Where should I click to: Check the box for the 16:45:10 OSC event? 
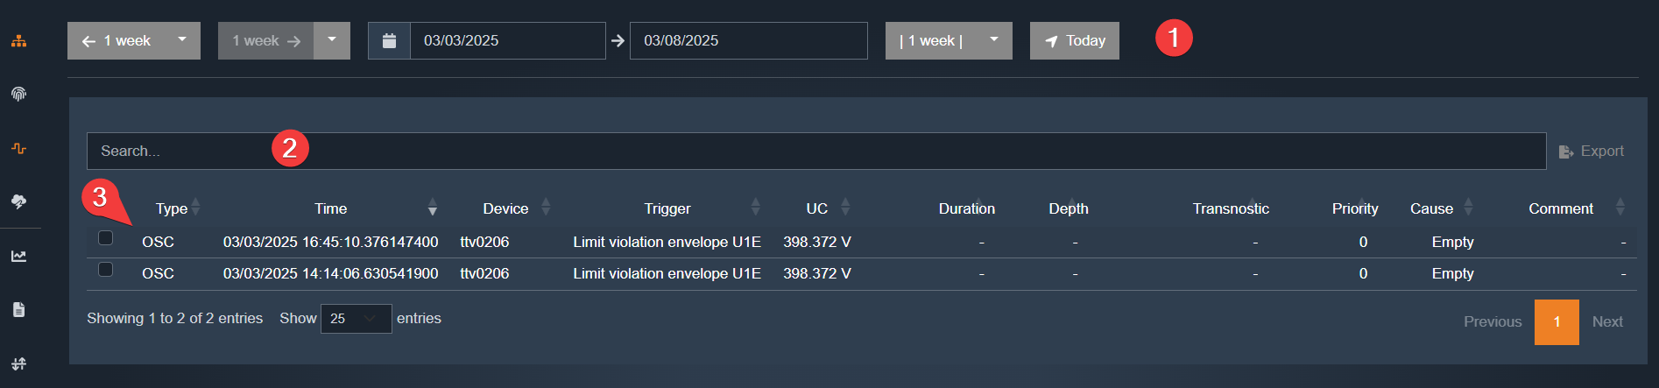point(106,238)
